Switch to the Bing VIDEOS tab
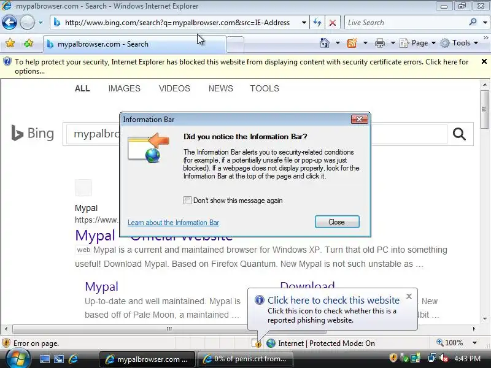 click(x=174, y=88)
